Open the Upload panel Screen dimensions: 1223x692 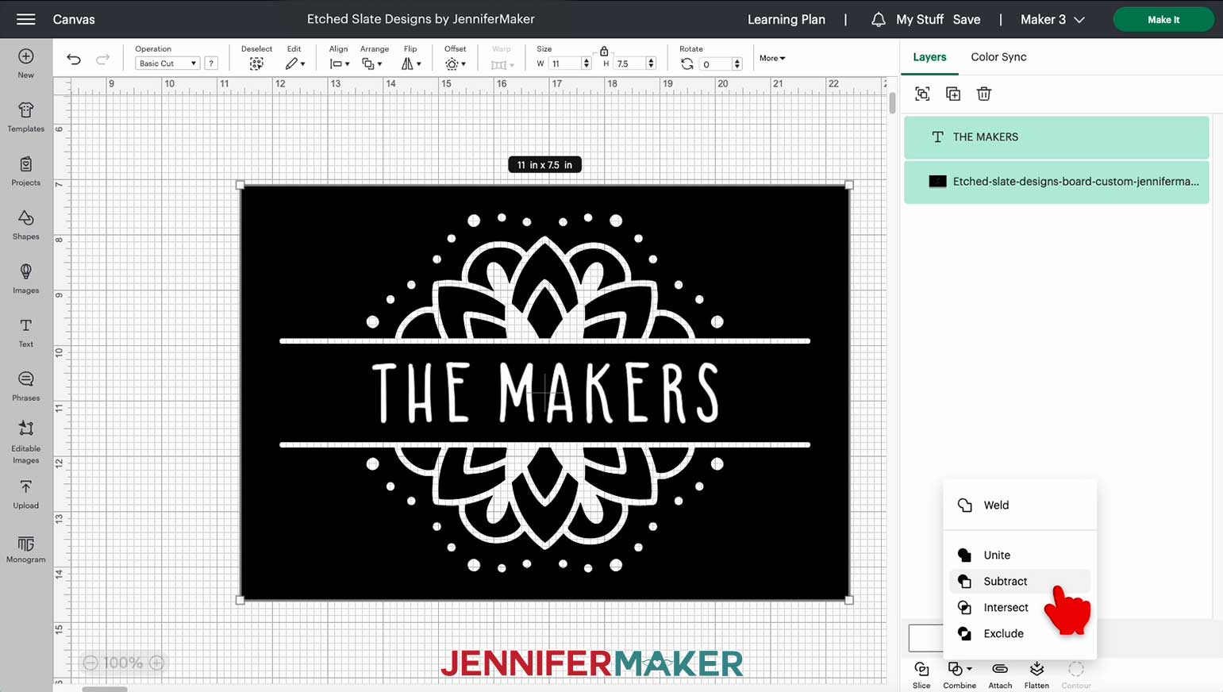coord(25,494)
